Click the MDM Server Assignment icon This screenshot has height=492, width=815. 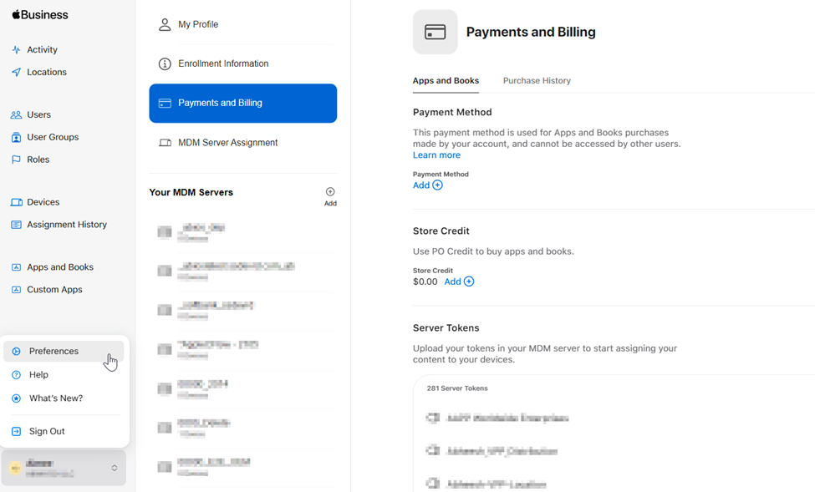coord(165,143)
